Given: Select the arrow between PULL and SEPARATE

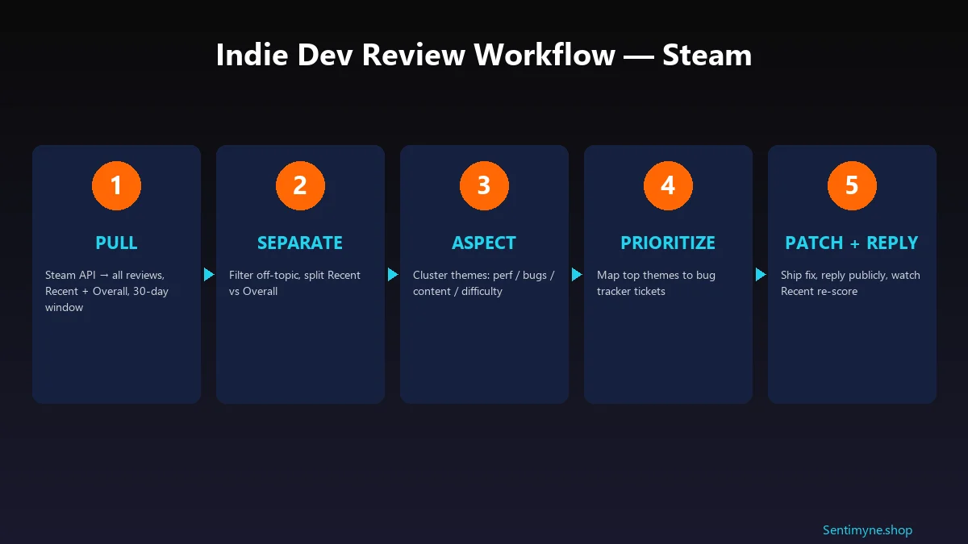Looking at the screenshot, I should click(x=208, y=274).
